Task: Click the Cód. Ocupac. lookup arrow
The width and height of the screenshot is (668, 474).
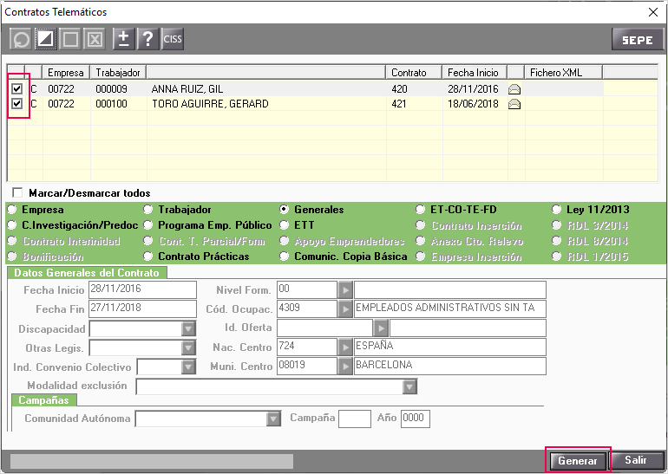Action: [344, 308]
